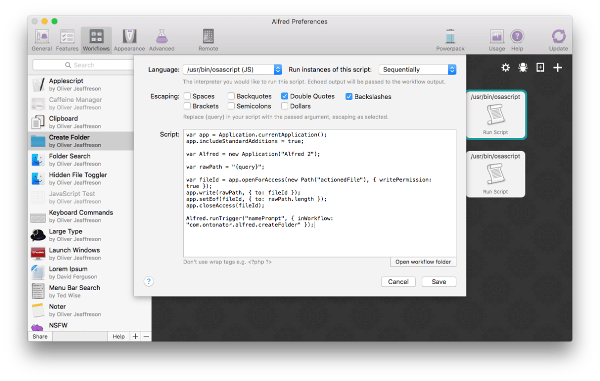This screenshot has width=600, height=381.
Task: Add a workflow object with plus icon
Action: (x=557, y=67)
